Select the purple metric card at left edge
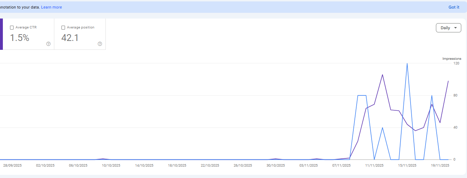Image resolution: width=467 pixels, height=178 pixels. tap(1, 34)
